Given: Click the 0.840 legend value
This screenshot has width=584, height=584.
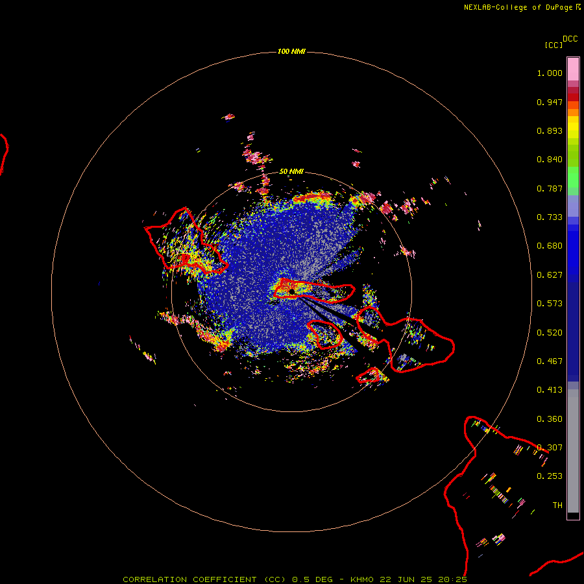Looking at the screenshot, I should 550,160.
